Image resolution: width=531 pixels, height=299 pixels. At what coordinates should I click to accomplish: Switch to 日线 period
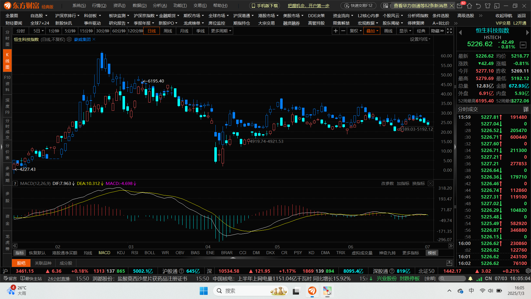point(152,31)
